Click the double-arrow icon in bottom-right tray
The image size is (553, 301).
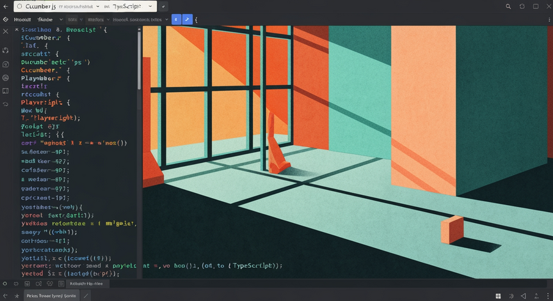click(x=511, y=296)
